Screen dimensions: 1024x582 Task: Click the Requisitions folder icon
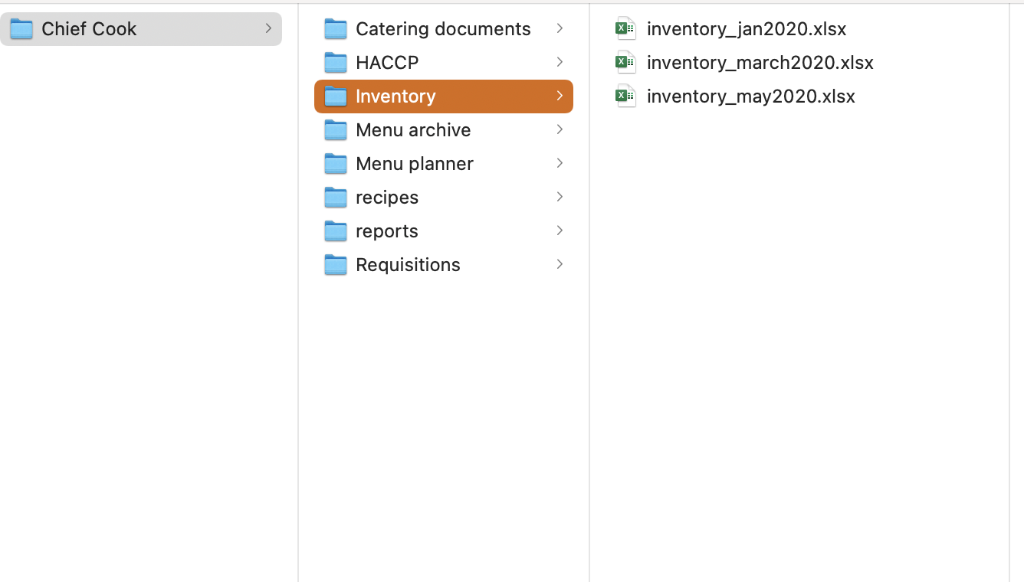[336, 265]
